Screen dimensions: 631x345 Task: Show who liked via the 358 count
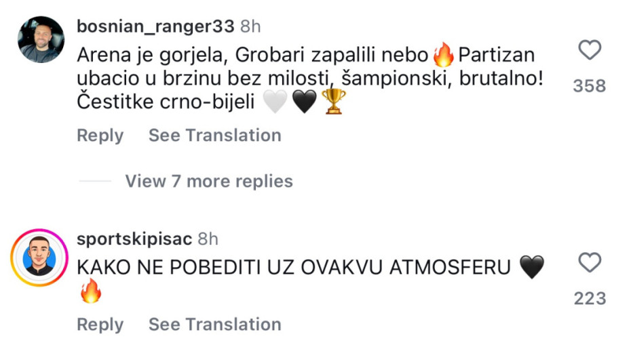pyautogui.click(x=589, y=86)
